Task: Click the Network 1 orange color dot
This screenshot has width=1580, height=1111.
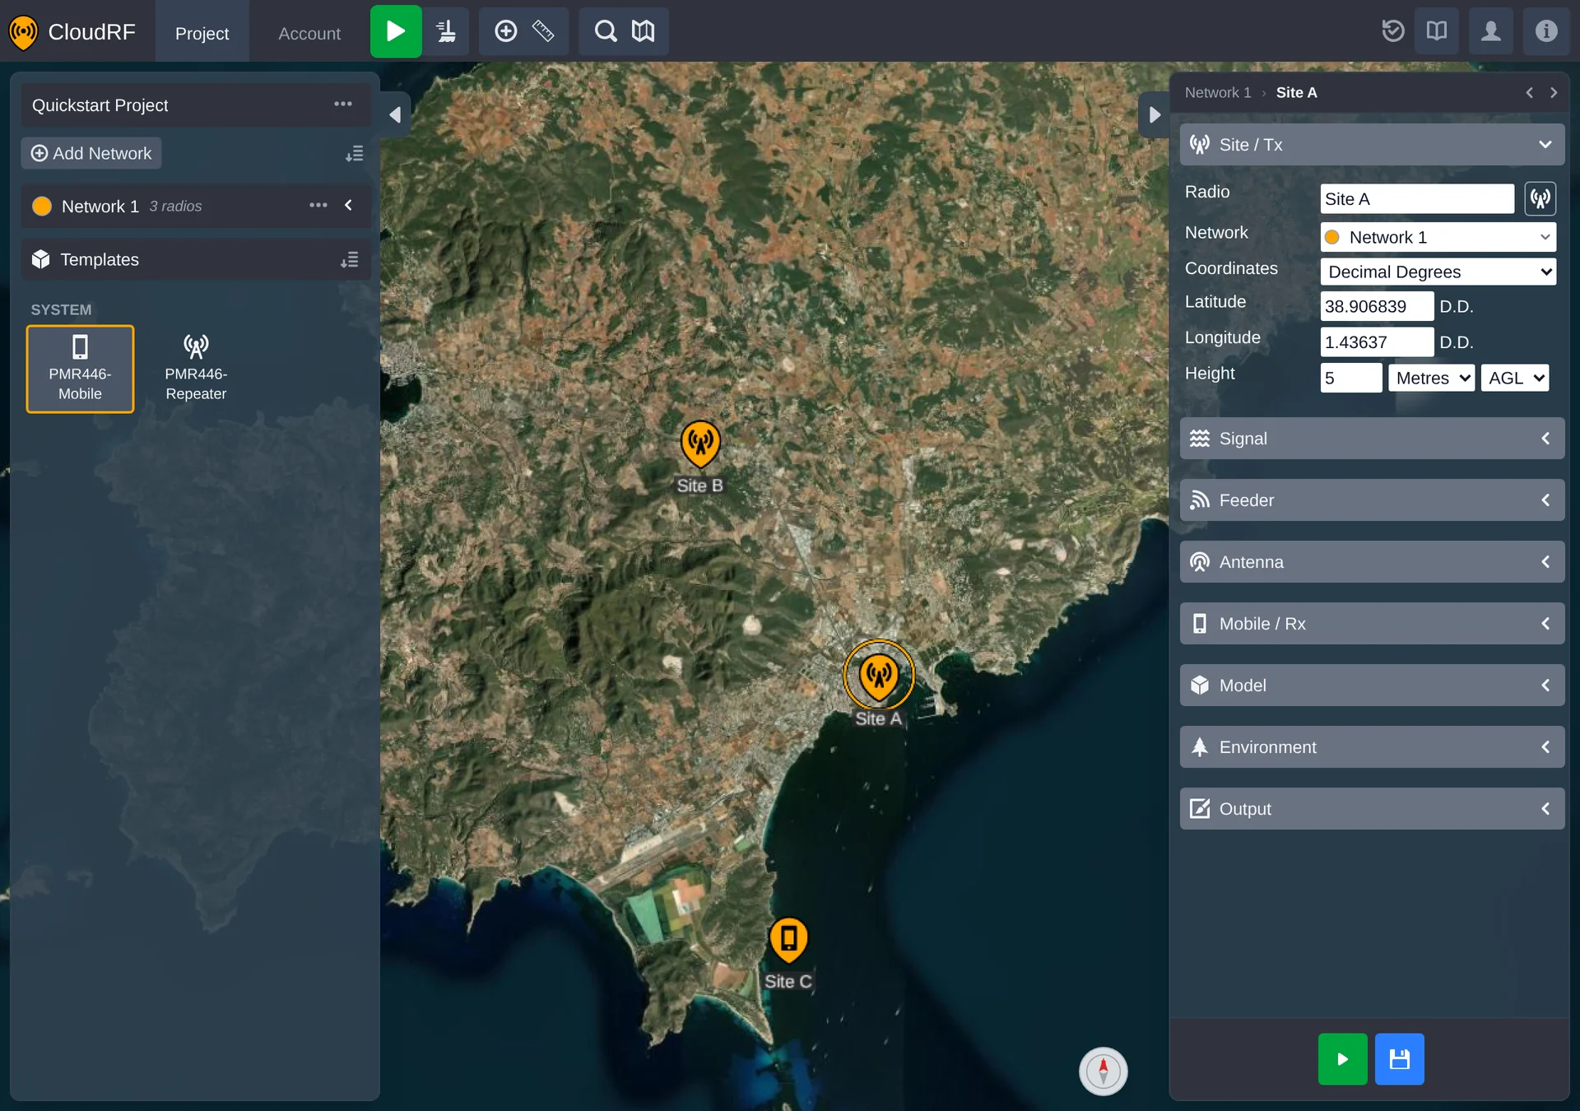Action: click(x=42, y=206)
